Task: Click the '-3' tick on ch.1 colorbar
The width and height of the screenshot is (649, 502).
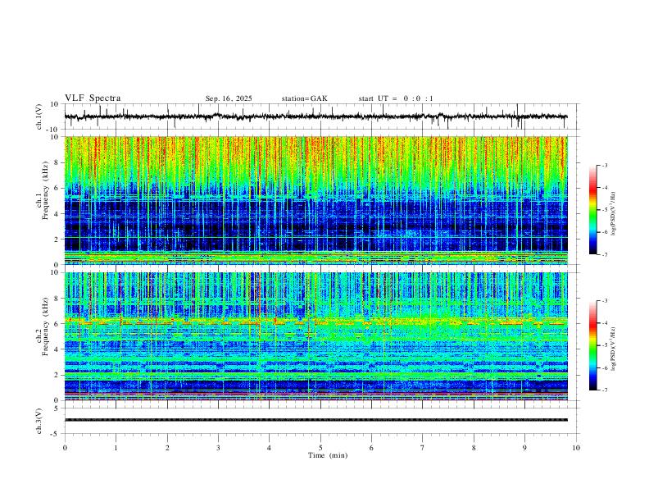Action: (605, 165)
